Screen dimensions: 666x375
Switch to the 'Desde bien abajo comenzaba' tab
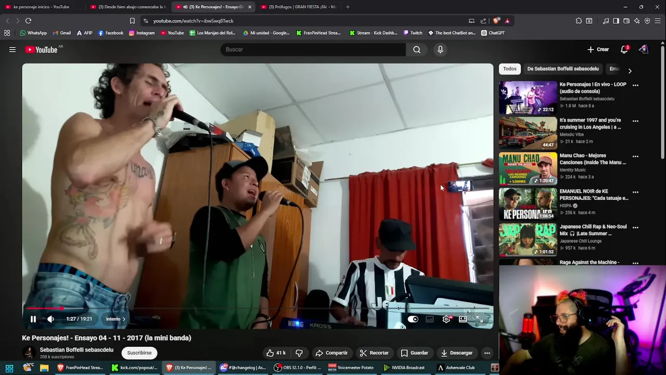[x=127, y=7]
